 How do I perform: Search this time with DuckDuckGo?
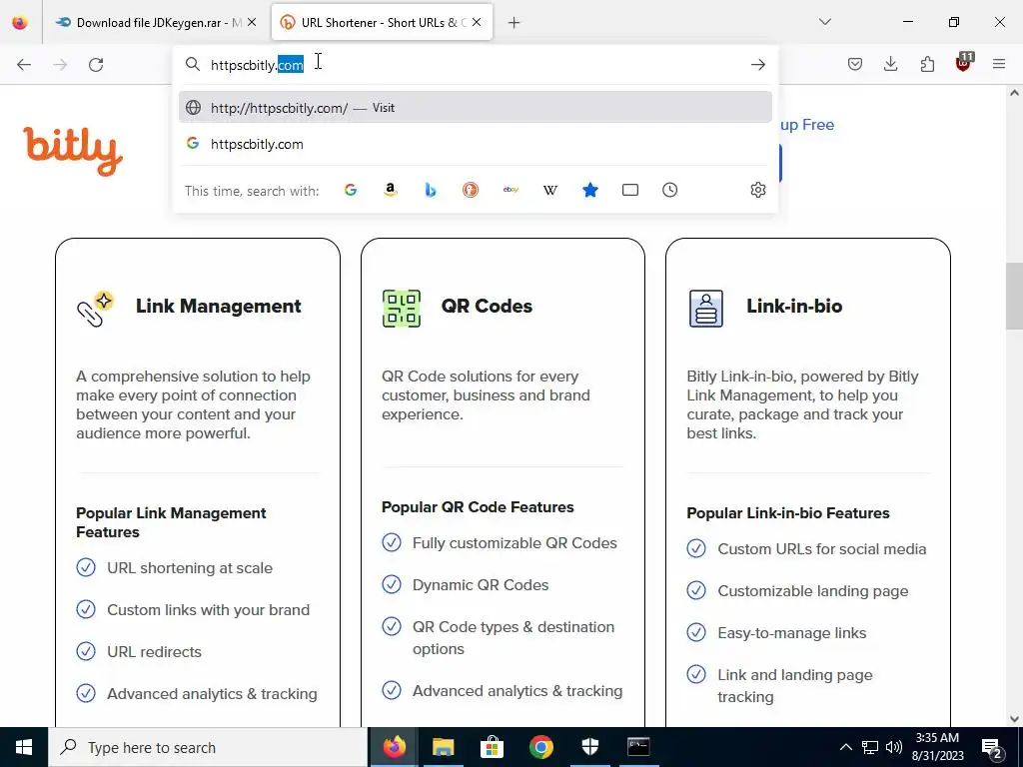[471, 190]
